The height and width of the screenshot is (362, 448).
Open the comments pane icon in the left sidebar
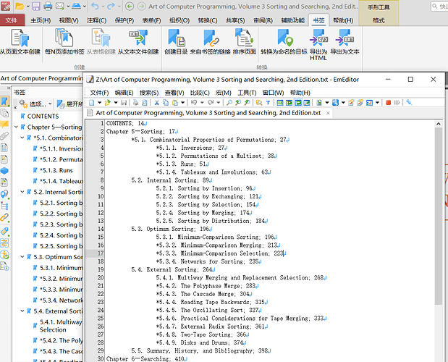4,125
